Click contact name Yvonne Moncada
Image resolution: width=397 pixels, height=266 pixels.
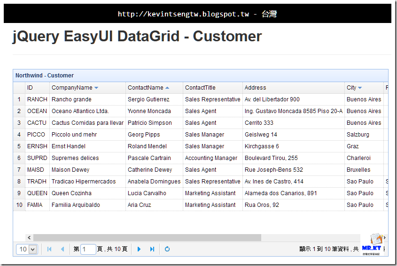click(x=154, y=111)
